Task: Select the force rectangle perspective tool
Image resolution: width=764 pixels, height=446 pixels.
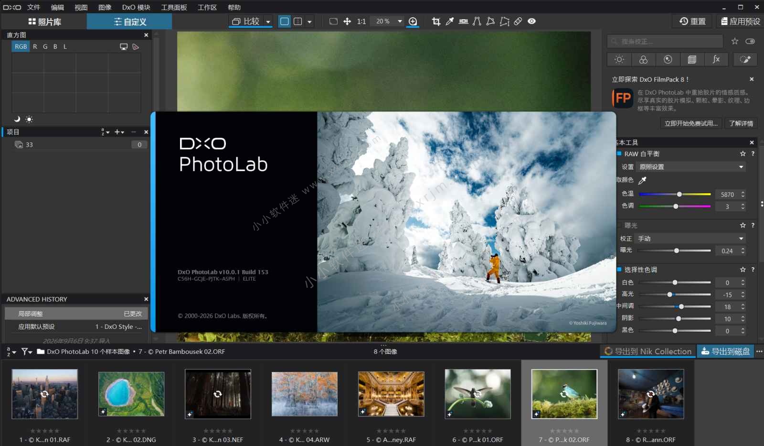Action: coord(490,22)
